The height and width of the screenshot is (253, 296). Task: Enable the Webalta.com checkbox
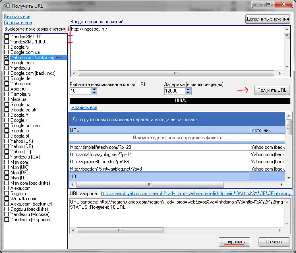7,199
